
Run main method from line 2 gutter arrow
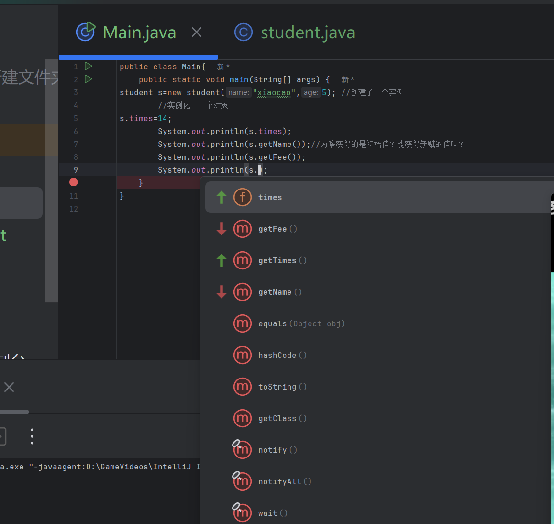click(x=89, y=79)
